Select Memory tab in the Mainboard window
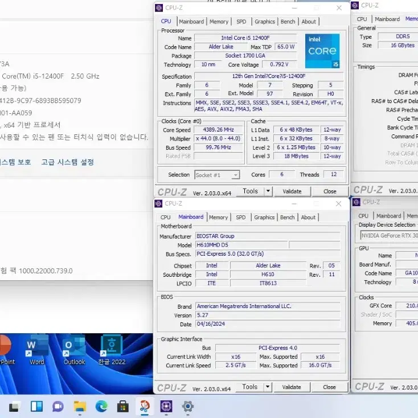The image size is (418, 418). pyautogui.click(x=218, y=218)
